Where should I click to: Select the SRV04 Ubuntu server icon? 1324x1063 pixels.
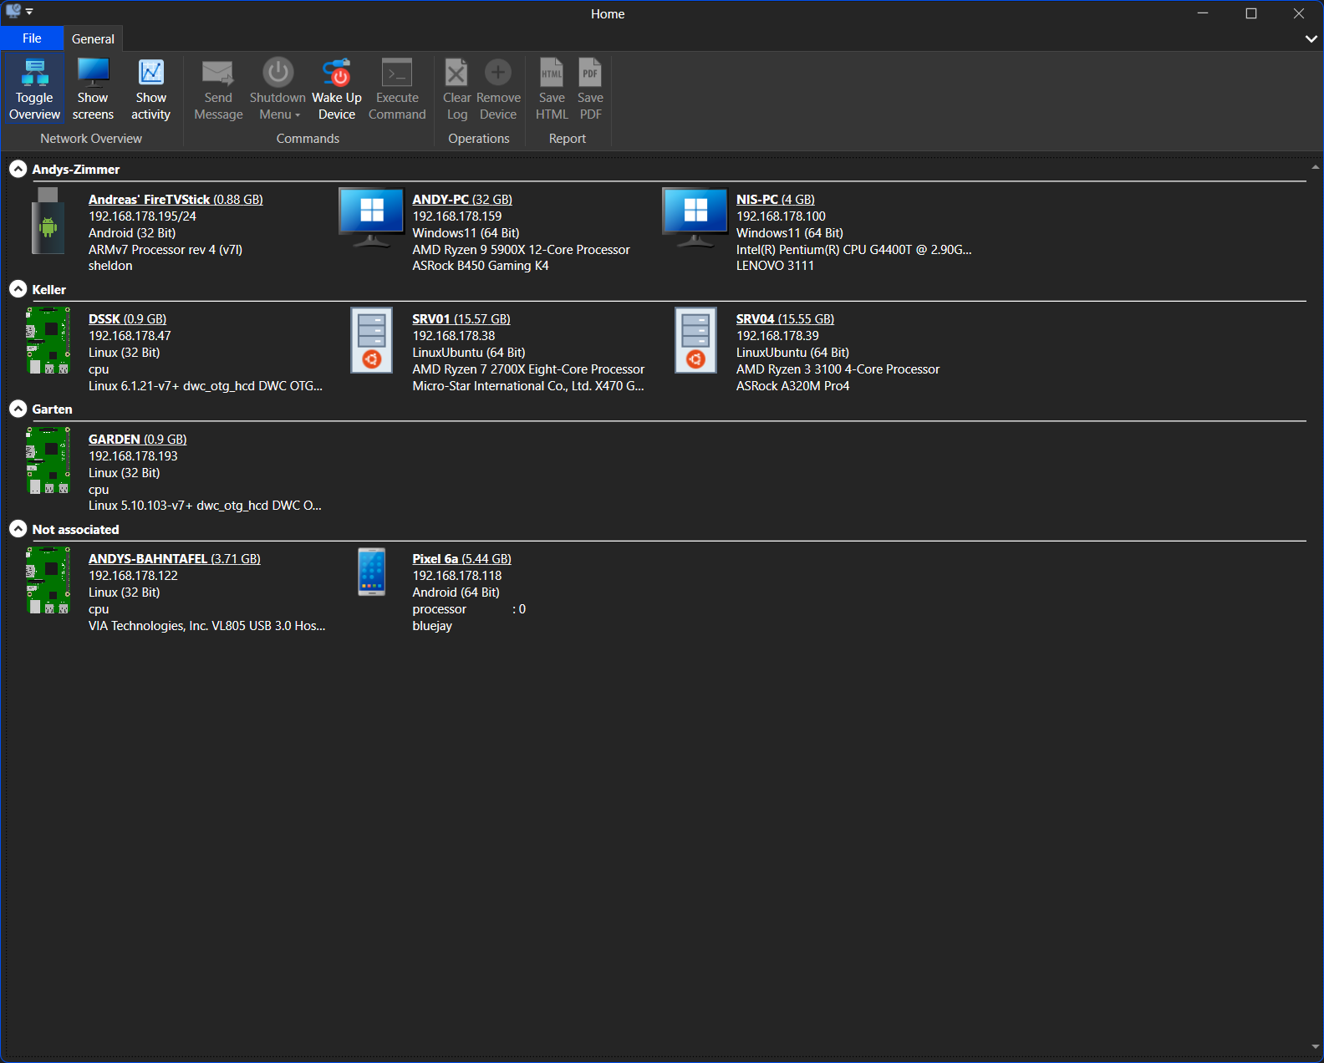click(695, 340)
